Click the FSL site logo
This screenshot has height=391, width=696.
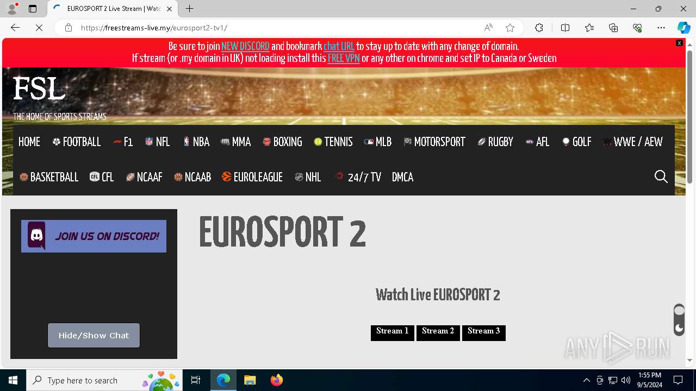coord(39,89)
